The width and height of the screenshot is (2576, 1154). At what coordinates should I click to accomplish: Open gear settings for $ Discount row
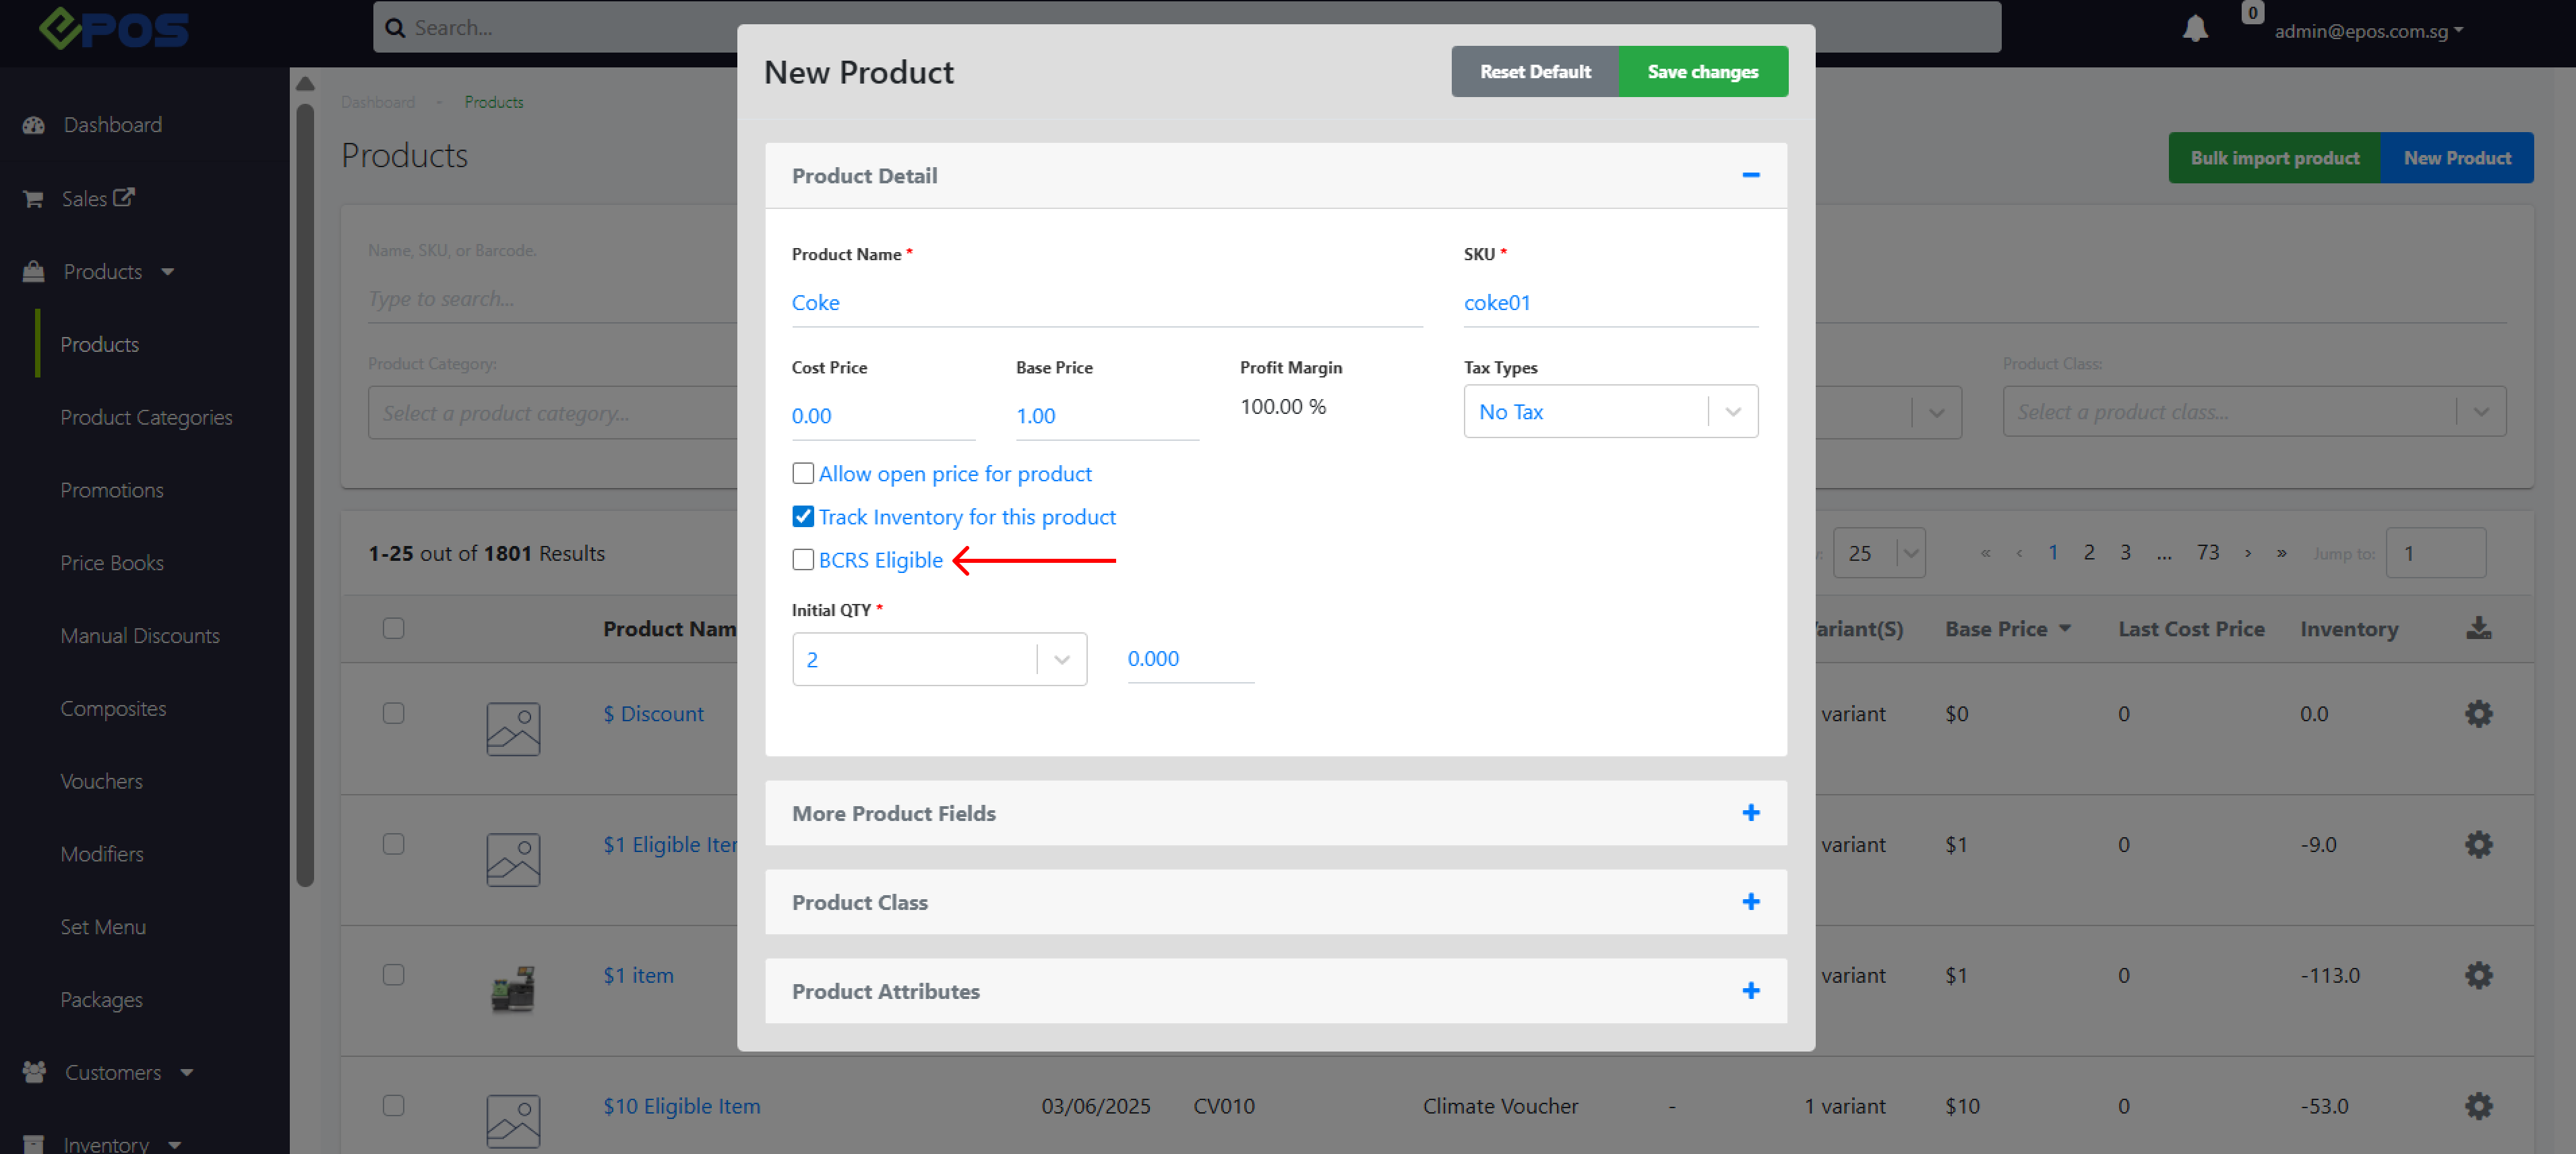click(x=2478, y=713)
